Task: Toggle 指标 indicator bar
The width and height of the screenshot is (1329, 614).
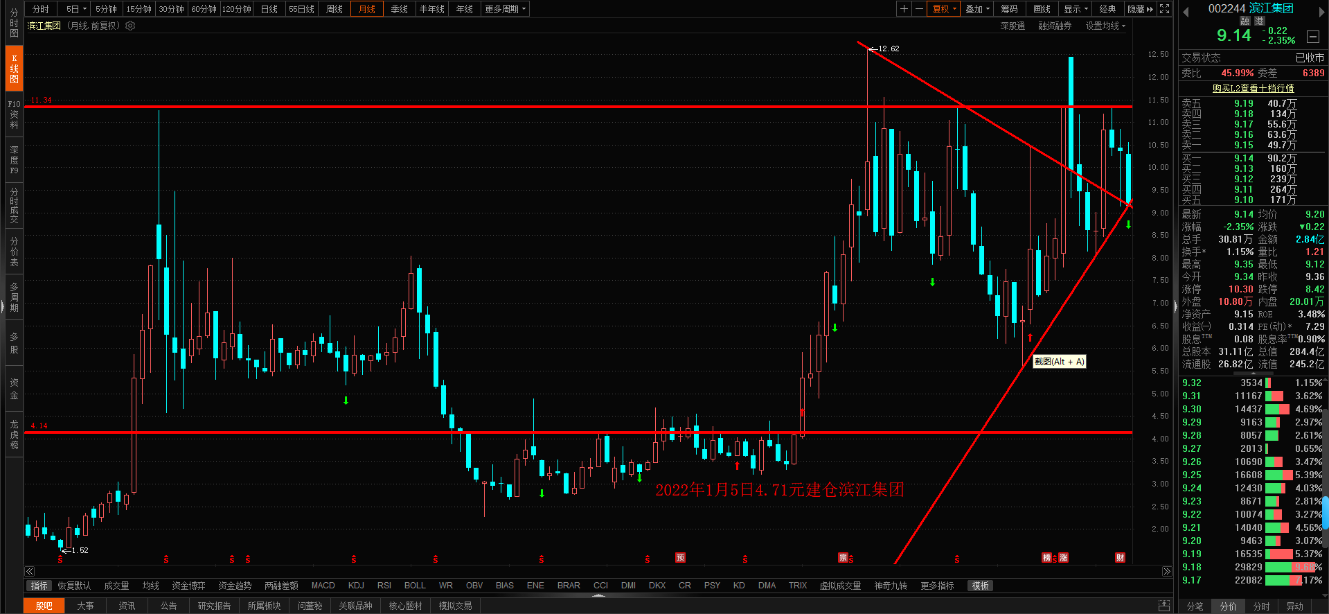Action: tap(39, 586)
